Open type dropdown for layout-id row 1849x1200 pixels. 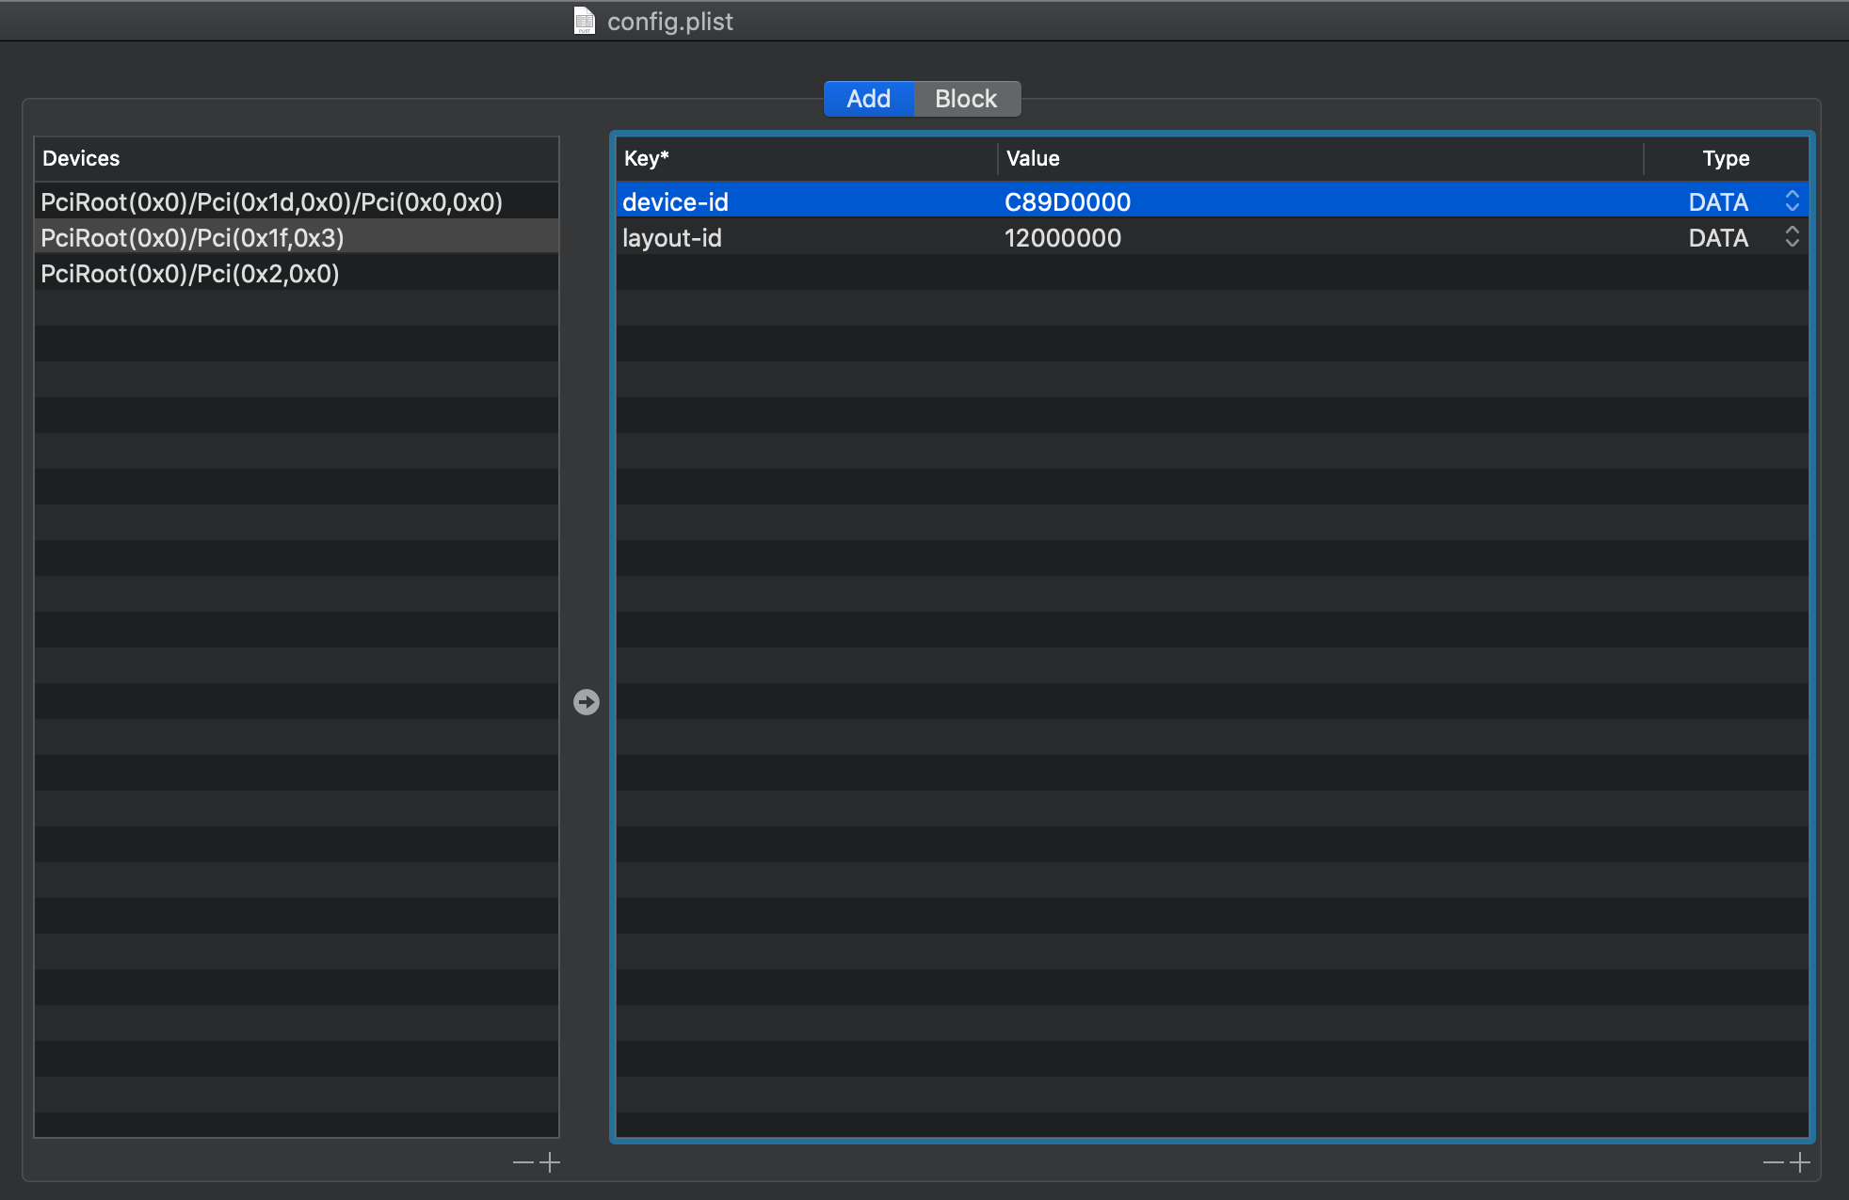pos(1792,237)
